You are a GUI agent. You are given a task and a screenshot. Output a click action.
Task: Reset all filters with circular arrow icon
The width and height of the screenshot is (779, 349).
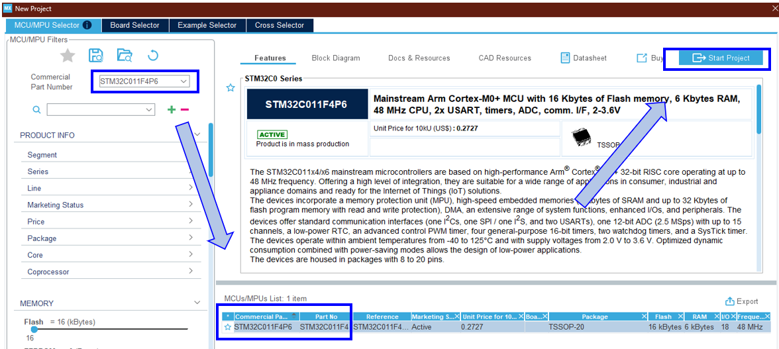[x=152, y=55]
